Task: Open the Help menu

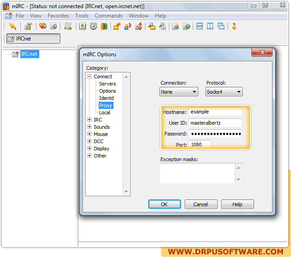Action: coord(160,16)
